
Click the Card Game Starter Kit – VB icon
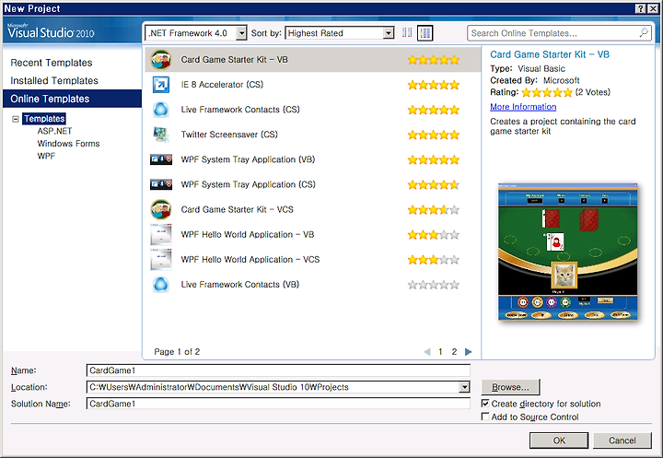(x=161, y=60)
